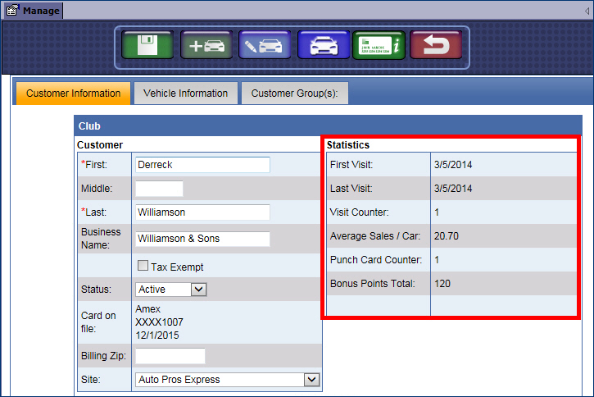The image size is (594, 397).
Task: Click the Edit Vehicle pencil-car icon
Action: [x=265, y=45]
